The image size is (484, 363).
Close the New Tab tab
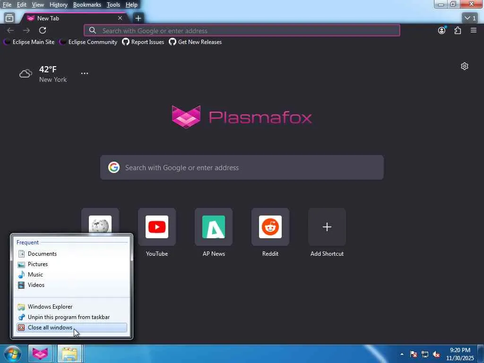pyautogui.click(x=120, y=18)
